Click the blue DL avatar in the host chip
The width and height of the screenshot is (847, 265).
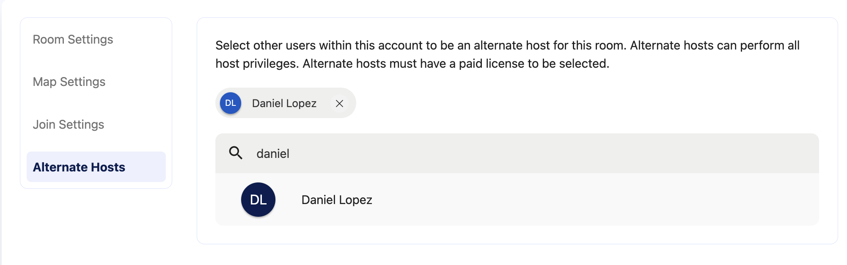click(231, 103)
